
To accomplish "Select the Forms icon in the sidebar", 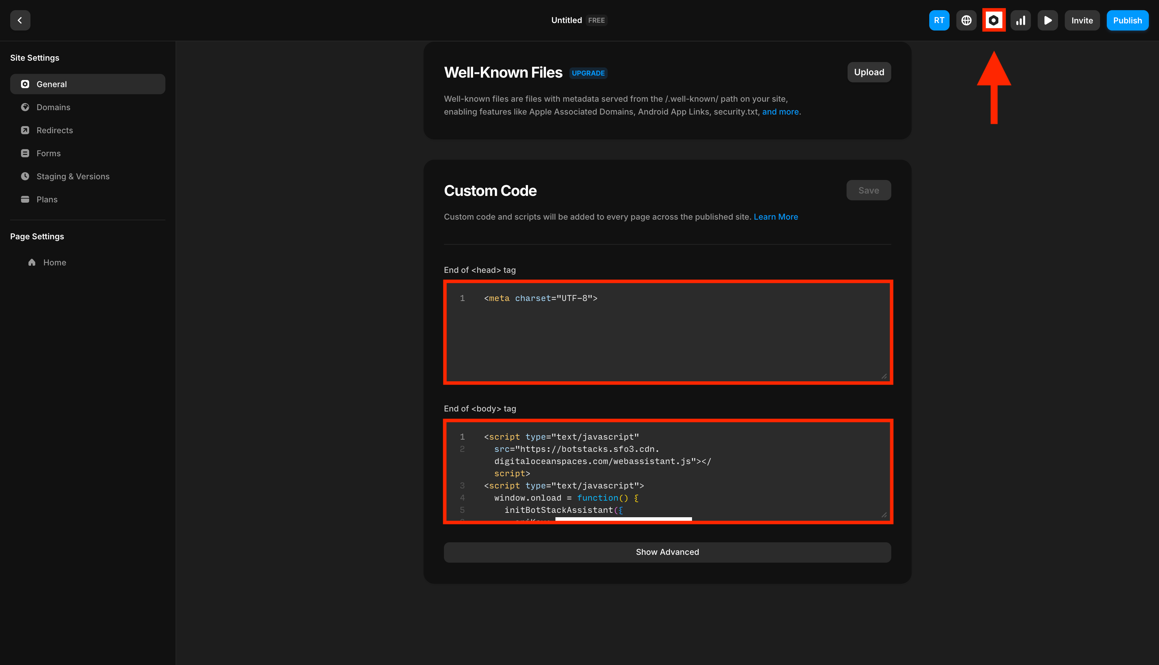I will pyautogui.click(x=25, y=153).
